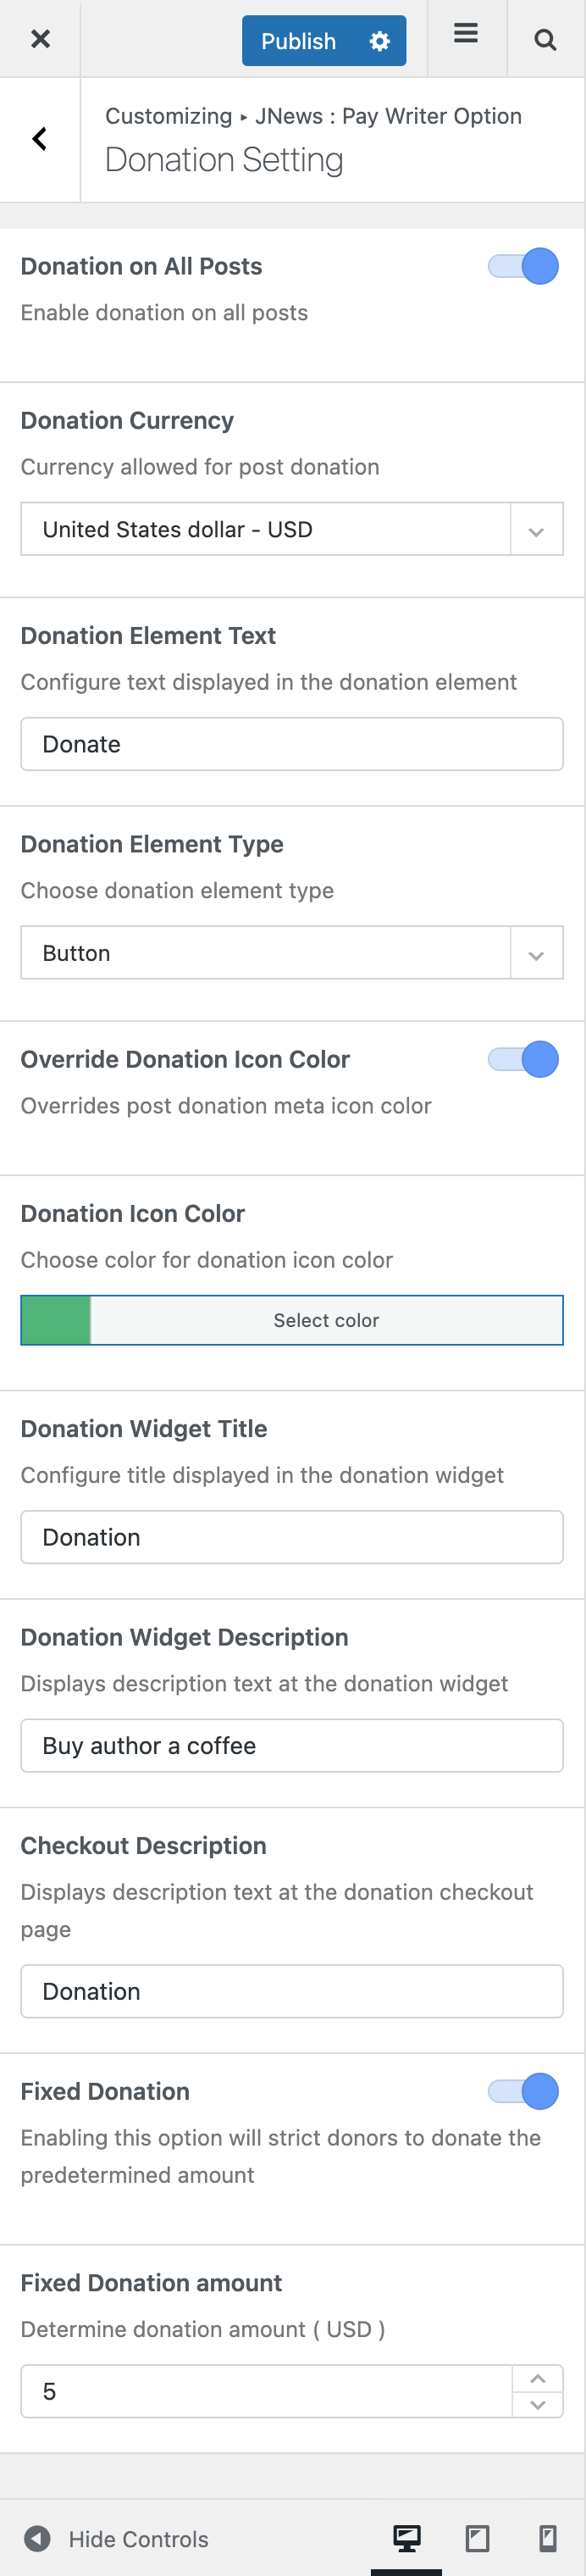Click the Donation Widget Description text field
Viewport: 586px width, 2576px height.
(291, 1746)
